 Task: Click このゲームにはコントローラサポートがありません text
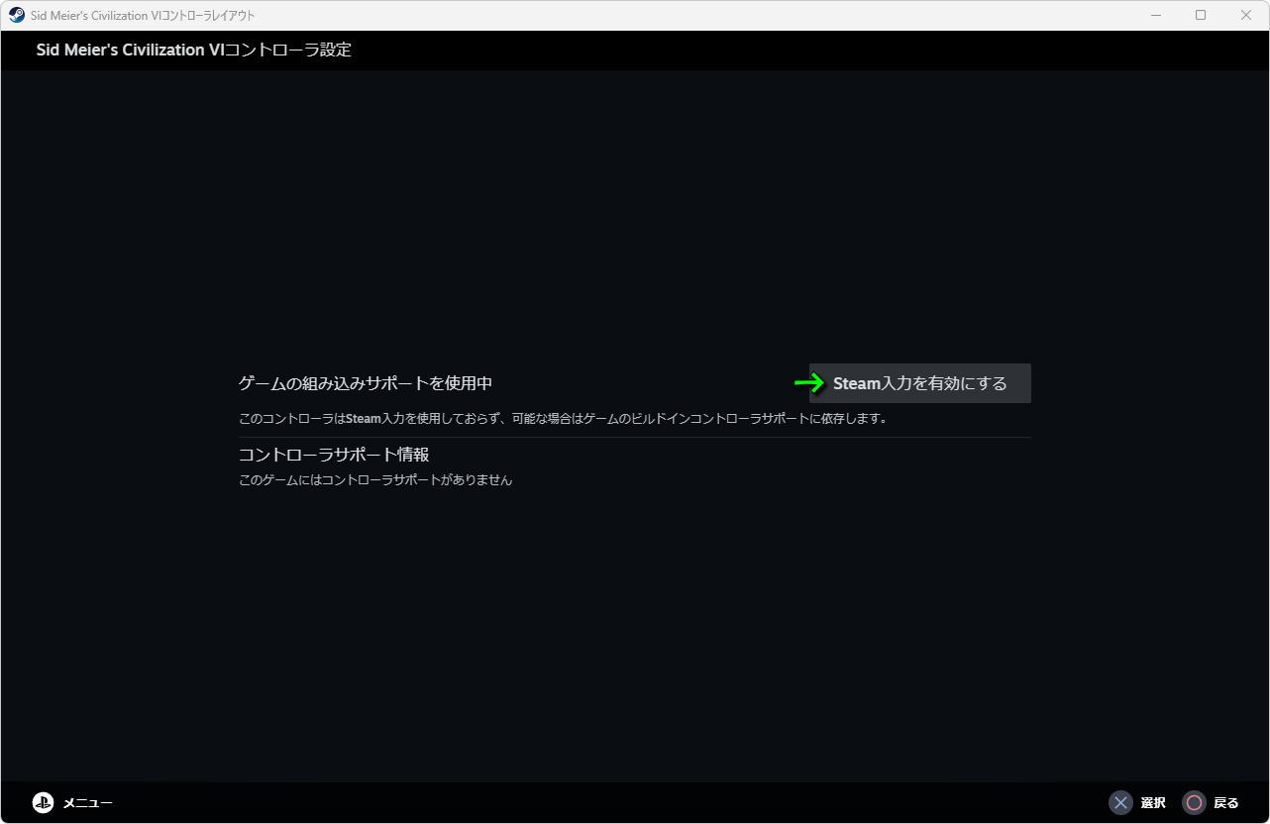point(375,480)
